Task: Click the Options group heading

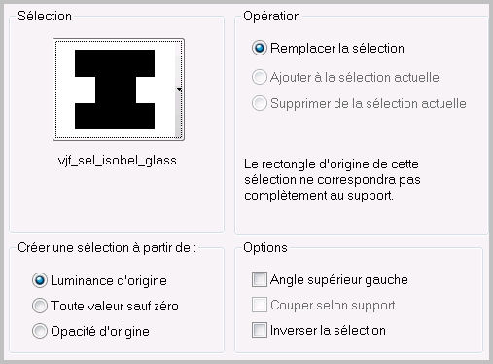Action: click(265, 248)
